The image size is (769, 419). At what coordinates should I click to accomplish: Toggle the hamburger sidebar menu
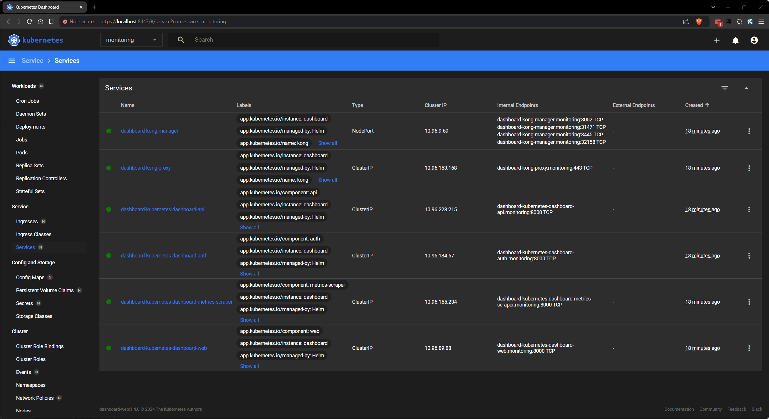(12, 61)
